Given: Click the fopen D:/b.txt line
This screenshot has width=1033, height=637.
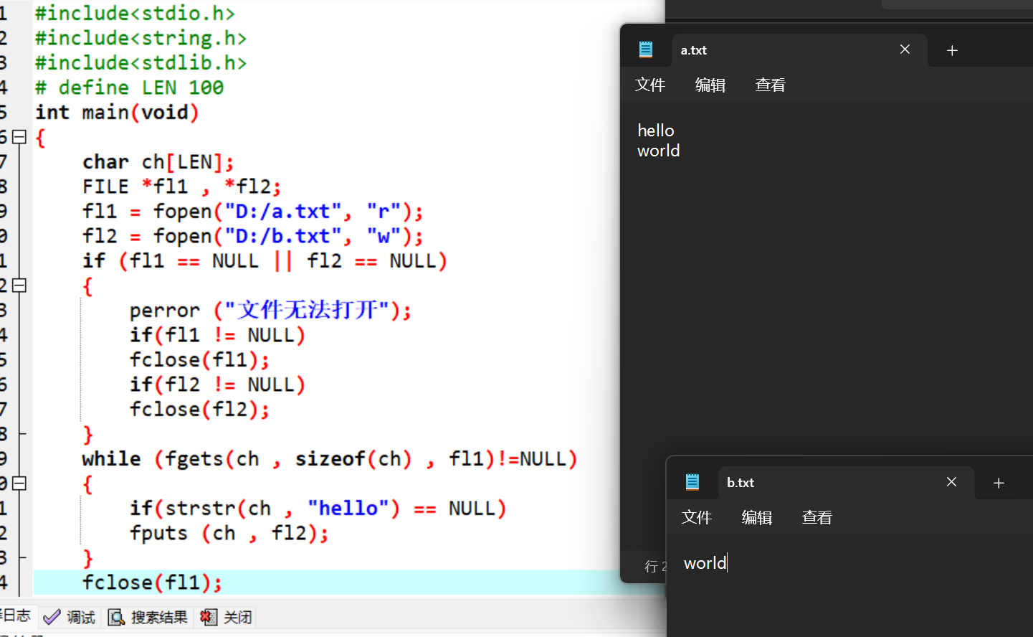Looking at the screenshot, I should (252, 236).
